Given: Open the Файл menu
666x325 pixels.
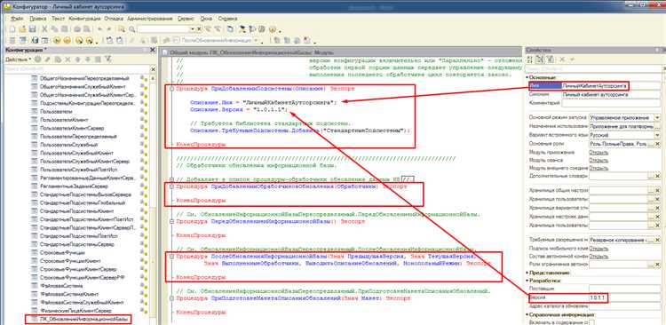Looking at the screenshot, I should pyautogui.click(x=17, y=20).
